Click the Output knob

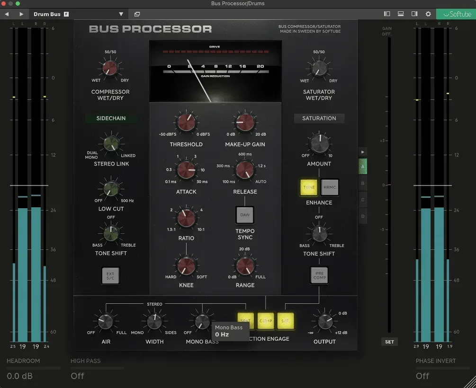(x=325, y=321)
